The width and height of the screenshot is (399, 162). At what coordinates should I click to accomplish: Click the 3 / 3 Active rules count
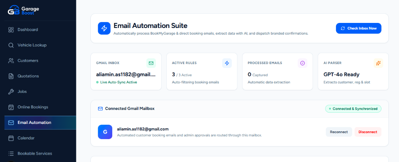(x=182, y=75)
